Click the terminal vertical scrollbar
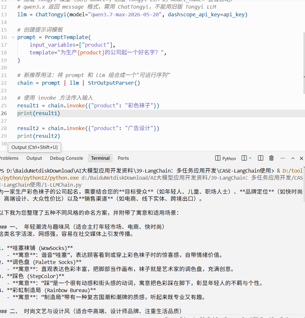The height and width of the screenshot is (318, 305). pos(304,184)
